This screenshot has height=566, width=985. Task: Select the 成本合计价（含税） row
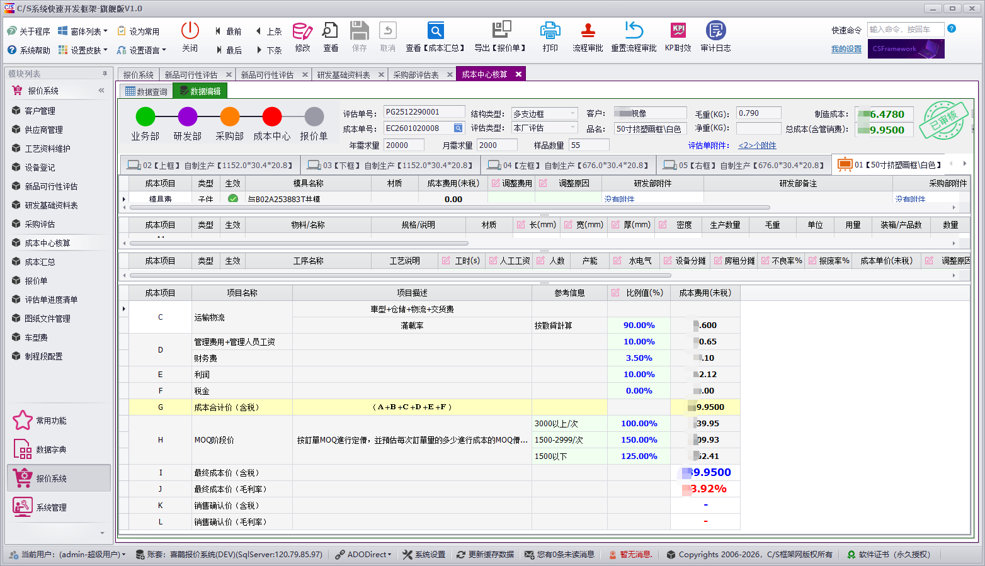point(434,407)
